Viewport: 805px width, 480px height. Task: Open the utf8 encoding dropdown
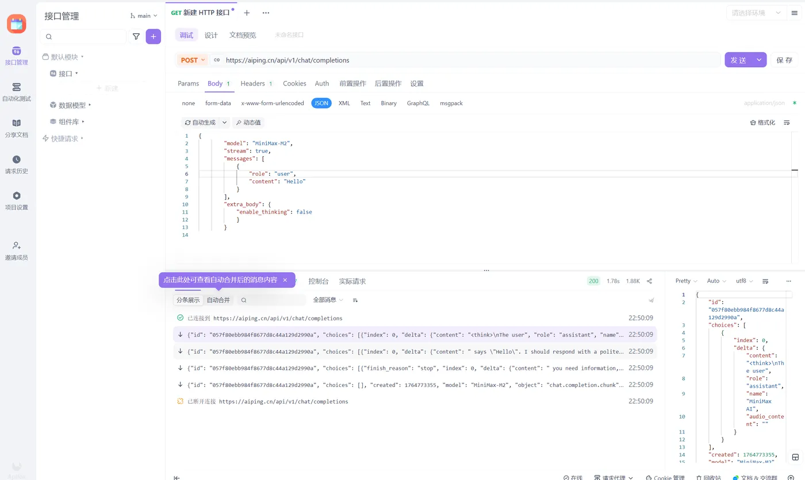(x=745, y=281)
